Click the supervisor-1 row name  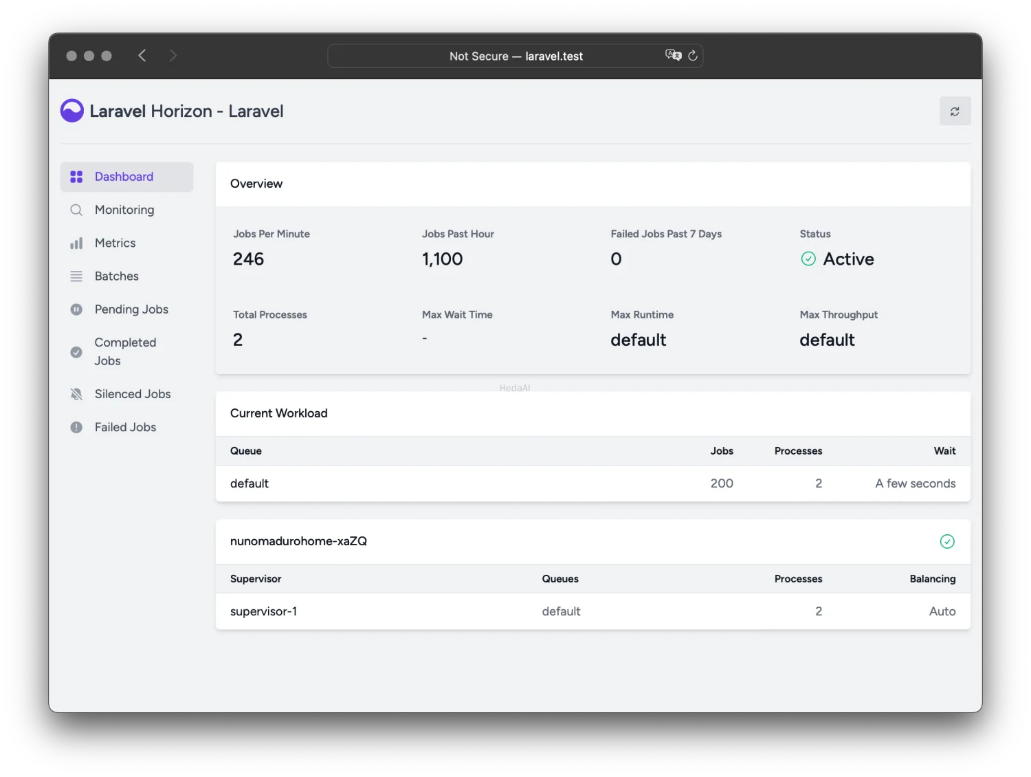(x=263, y=611)
